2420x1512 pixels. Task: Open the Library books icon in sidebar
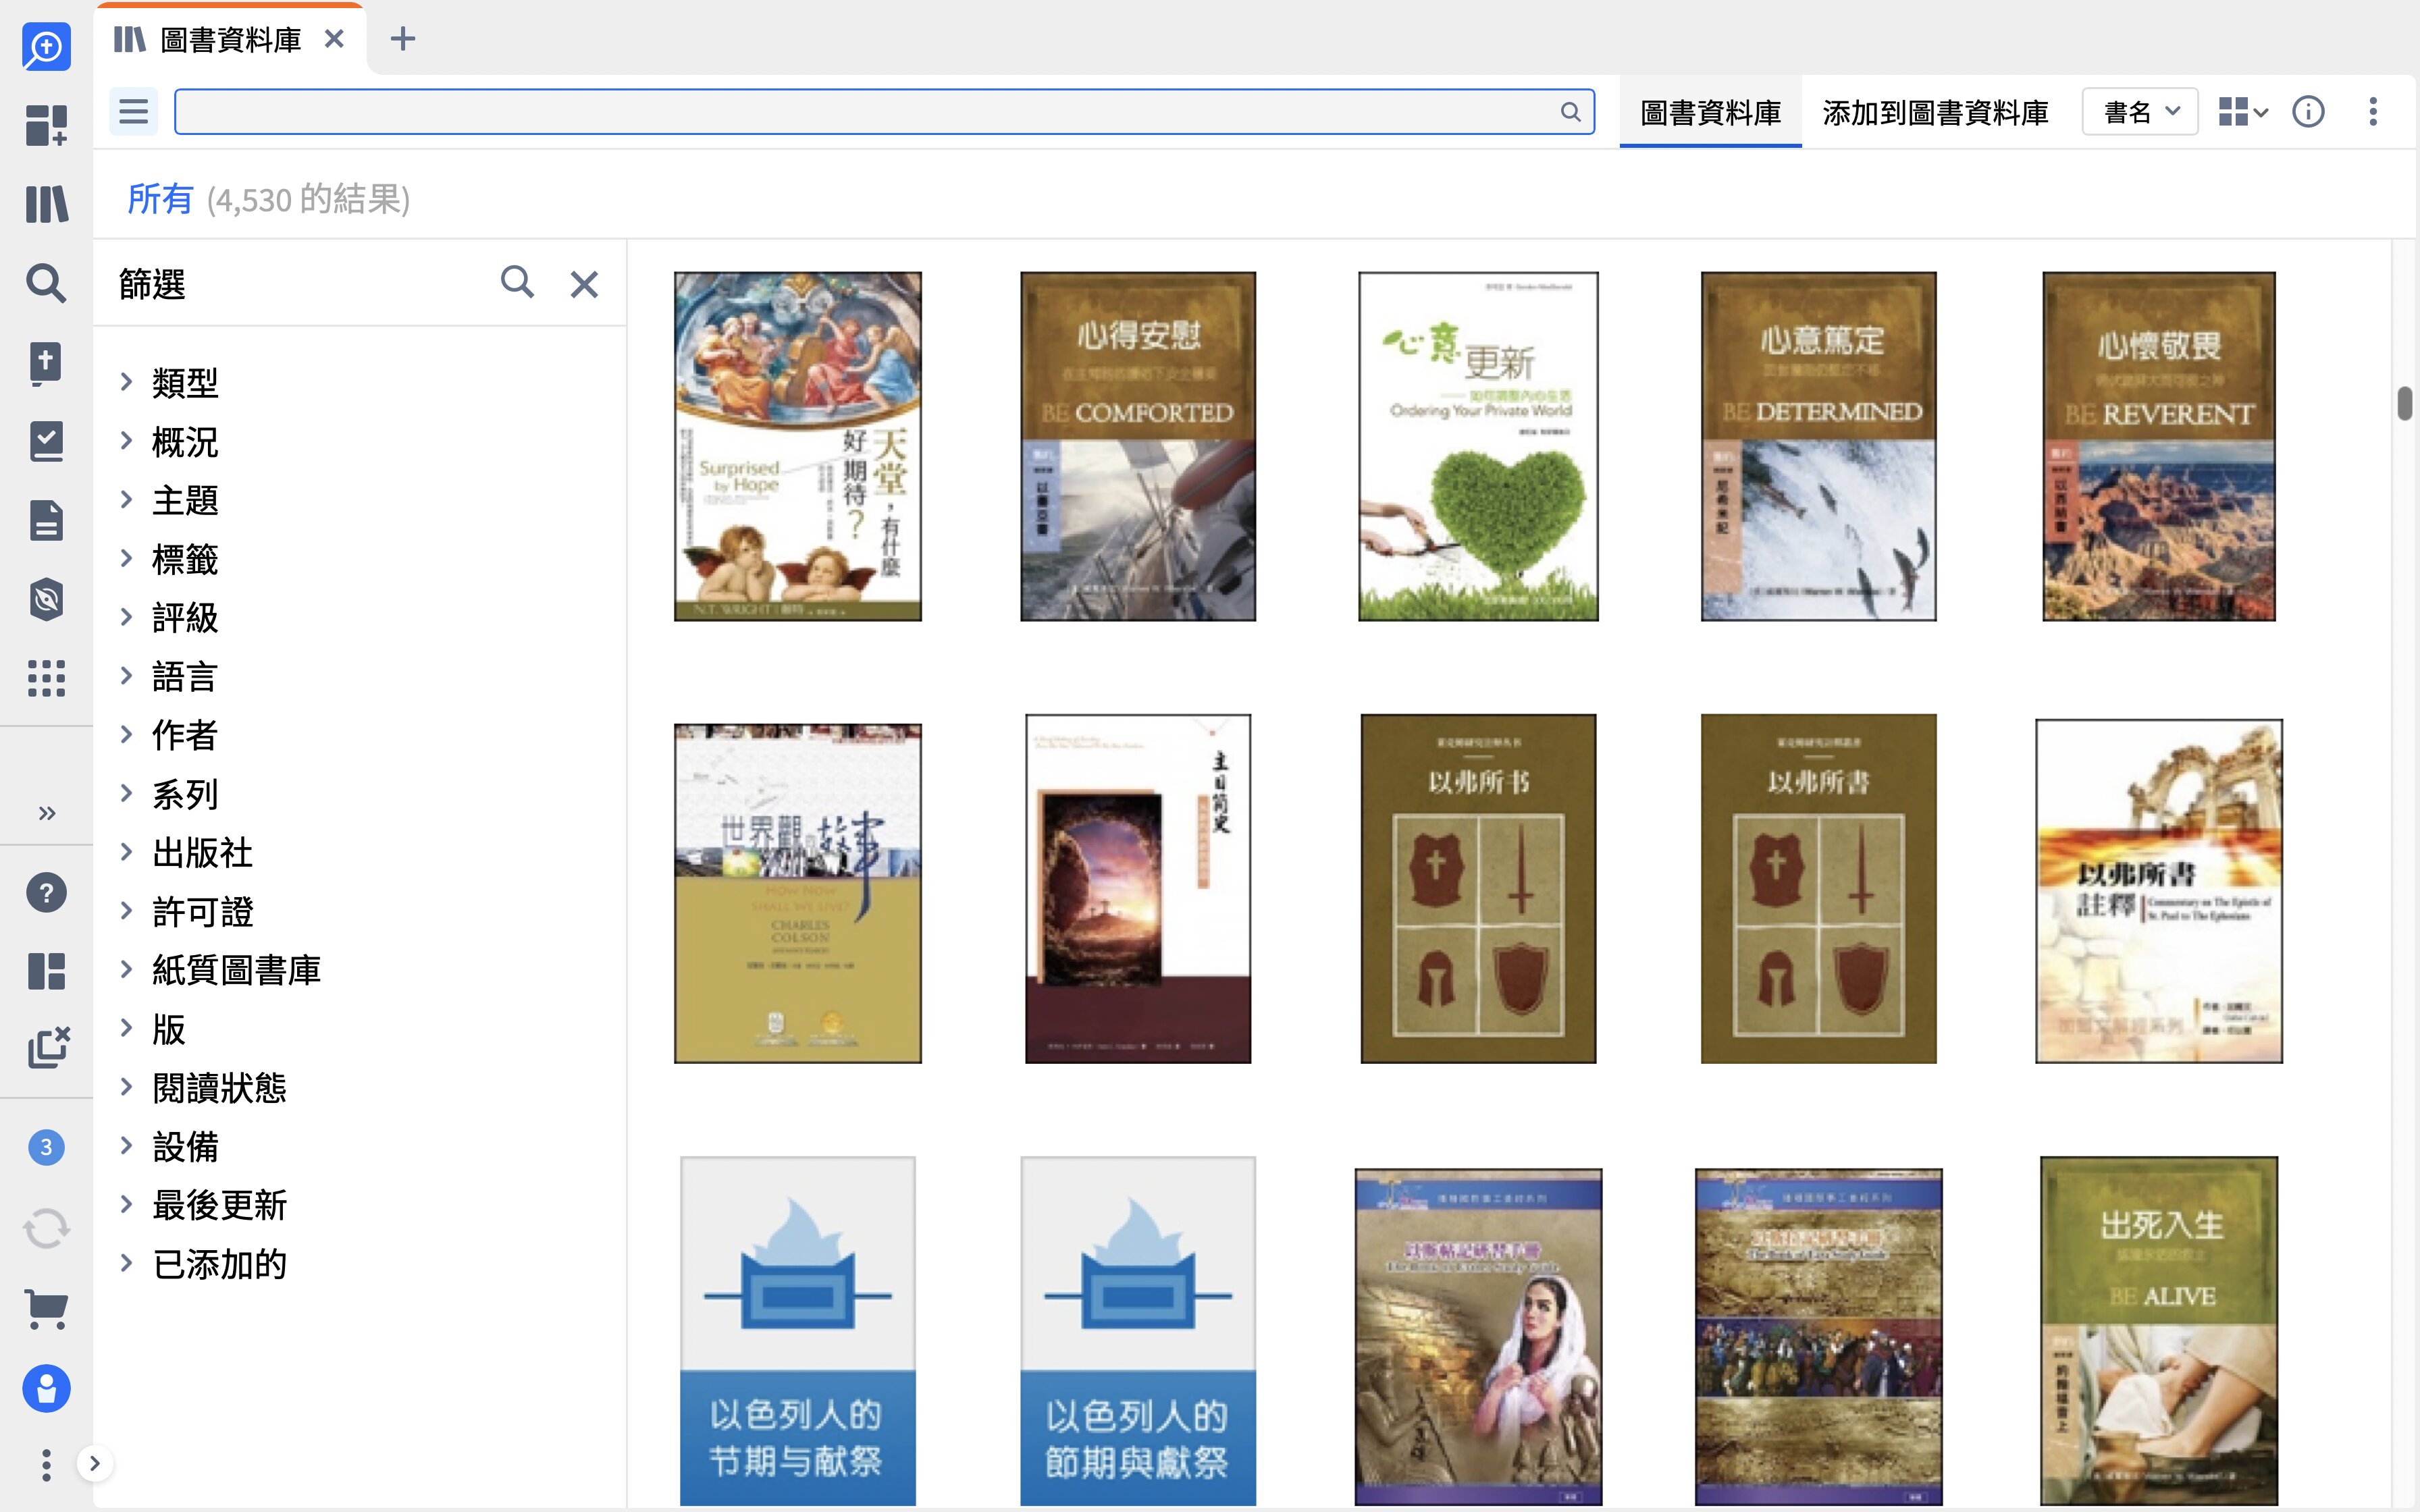(46, 204)
